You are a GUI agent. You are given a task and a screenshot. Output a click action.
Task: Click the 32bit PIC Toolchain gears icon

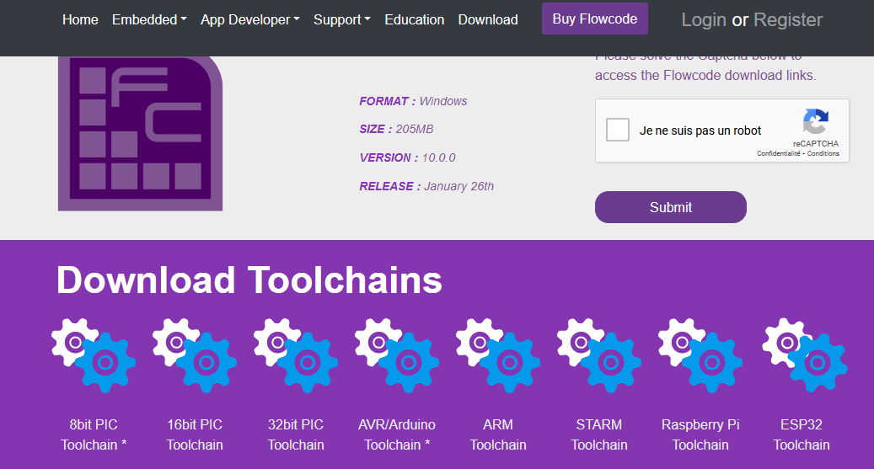click(x=296, y=355)
